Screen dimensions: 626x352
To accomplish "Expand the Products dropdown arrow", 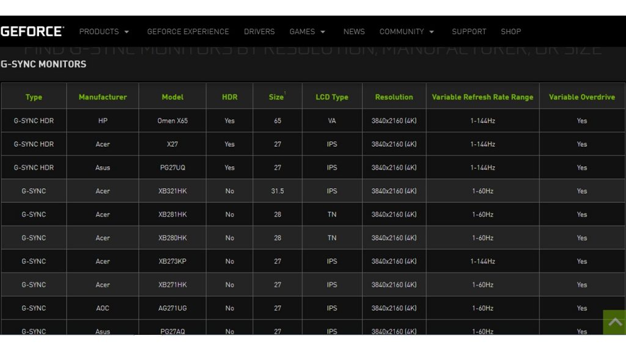I will click(127, 32).
